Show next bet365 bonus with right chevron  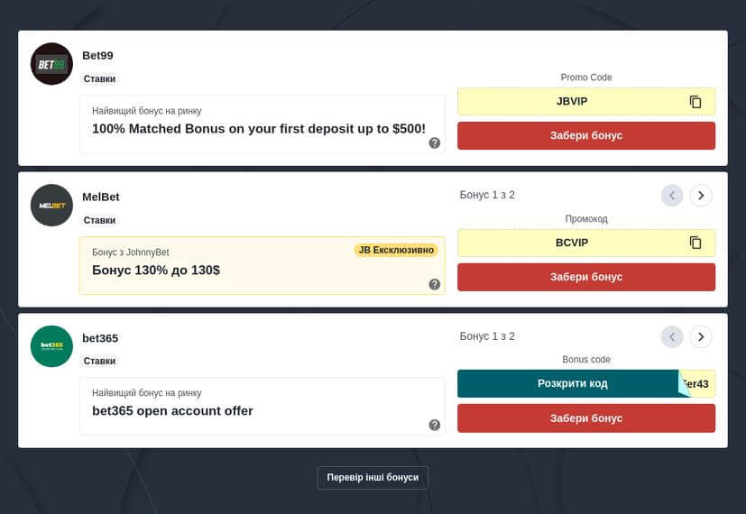point(701,336)
